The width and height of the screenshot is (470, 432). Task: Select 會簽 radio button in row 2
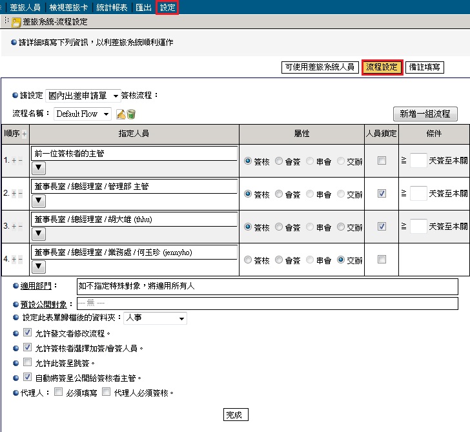279,194
